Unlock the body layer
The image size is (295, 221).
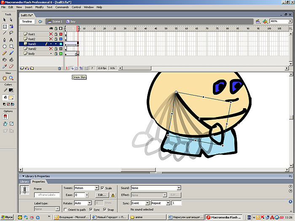[56, 53]
